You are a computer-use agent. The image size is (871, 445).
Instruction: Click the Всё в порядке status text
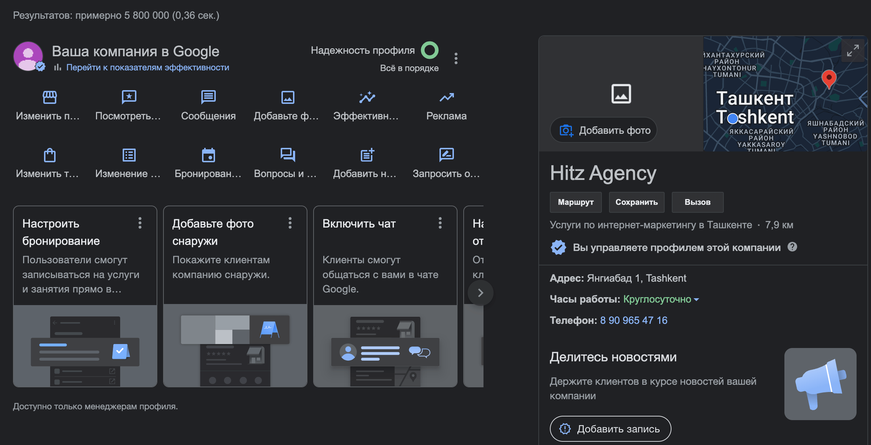pyautogui.click(x=409, y=68)
